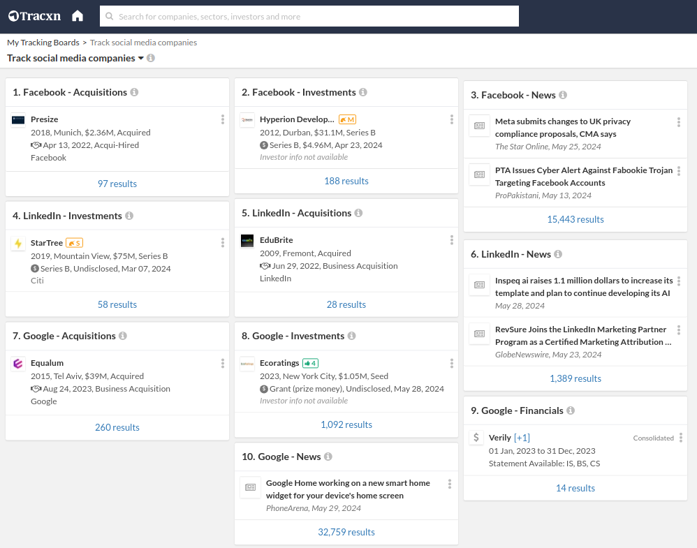Screen dimensions: 697x548
Task: View 58 results for LinkedIn Investments
Action: 117,304
